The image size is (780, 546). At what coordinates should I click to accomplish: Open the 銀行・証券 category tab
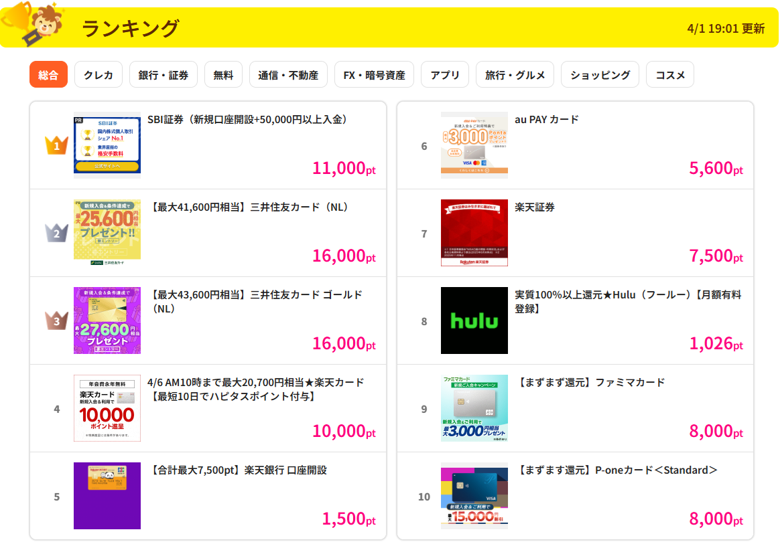163,74
